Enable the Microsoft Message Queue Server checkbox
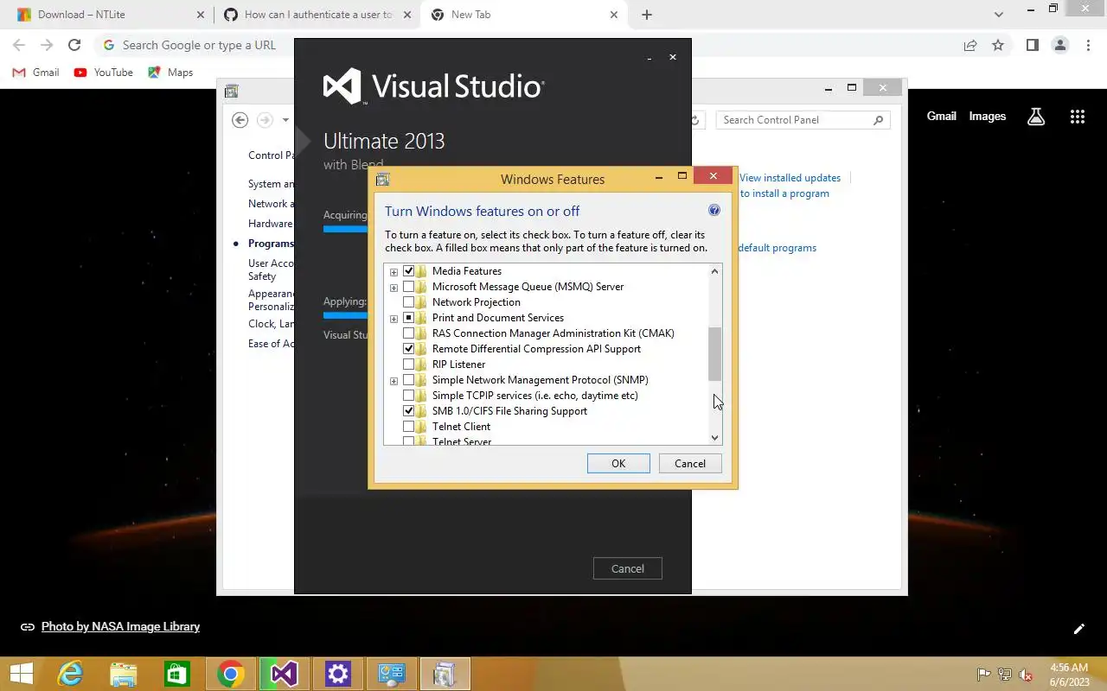1107x691 pixels. (x=409, y=287)
